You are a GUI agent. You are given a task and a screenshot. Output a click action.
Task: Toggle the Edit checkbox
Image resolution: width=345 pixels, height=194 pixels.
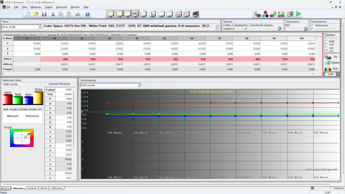(326, 74)
